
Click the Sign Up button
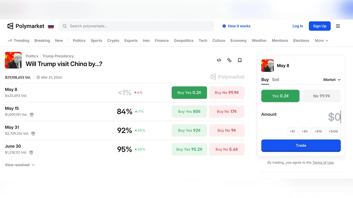(320, 26)
